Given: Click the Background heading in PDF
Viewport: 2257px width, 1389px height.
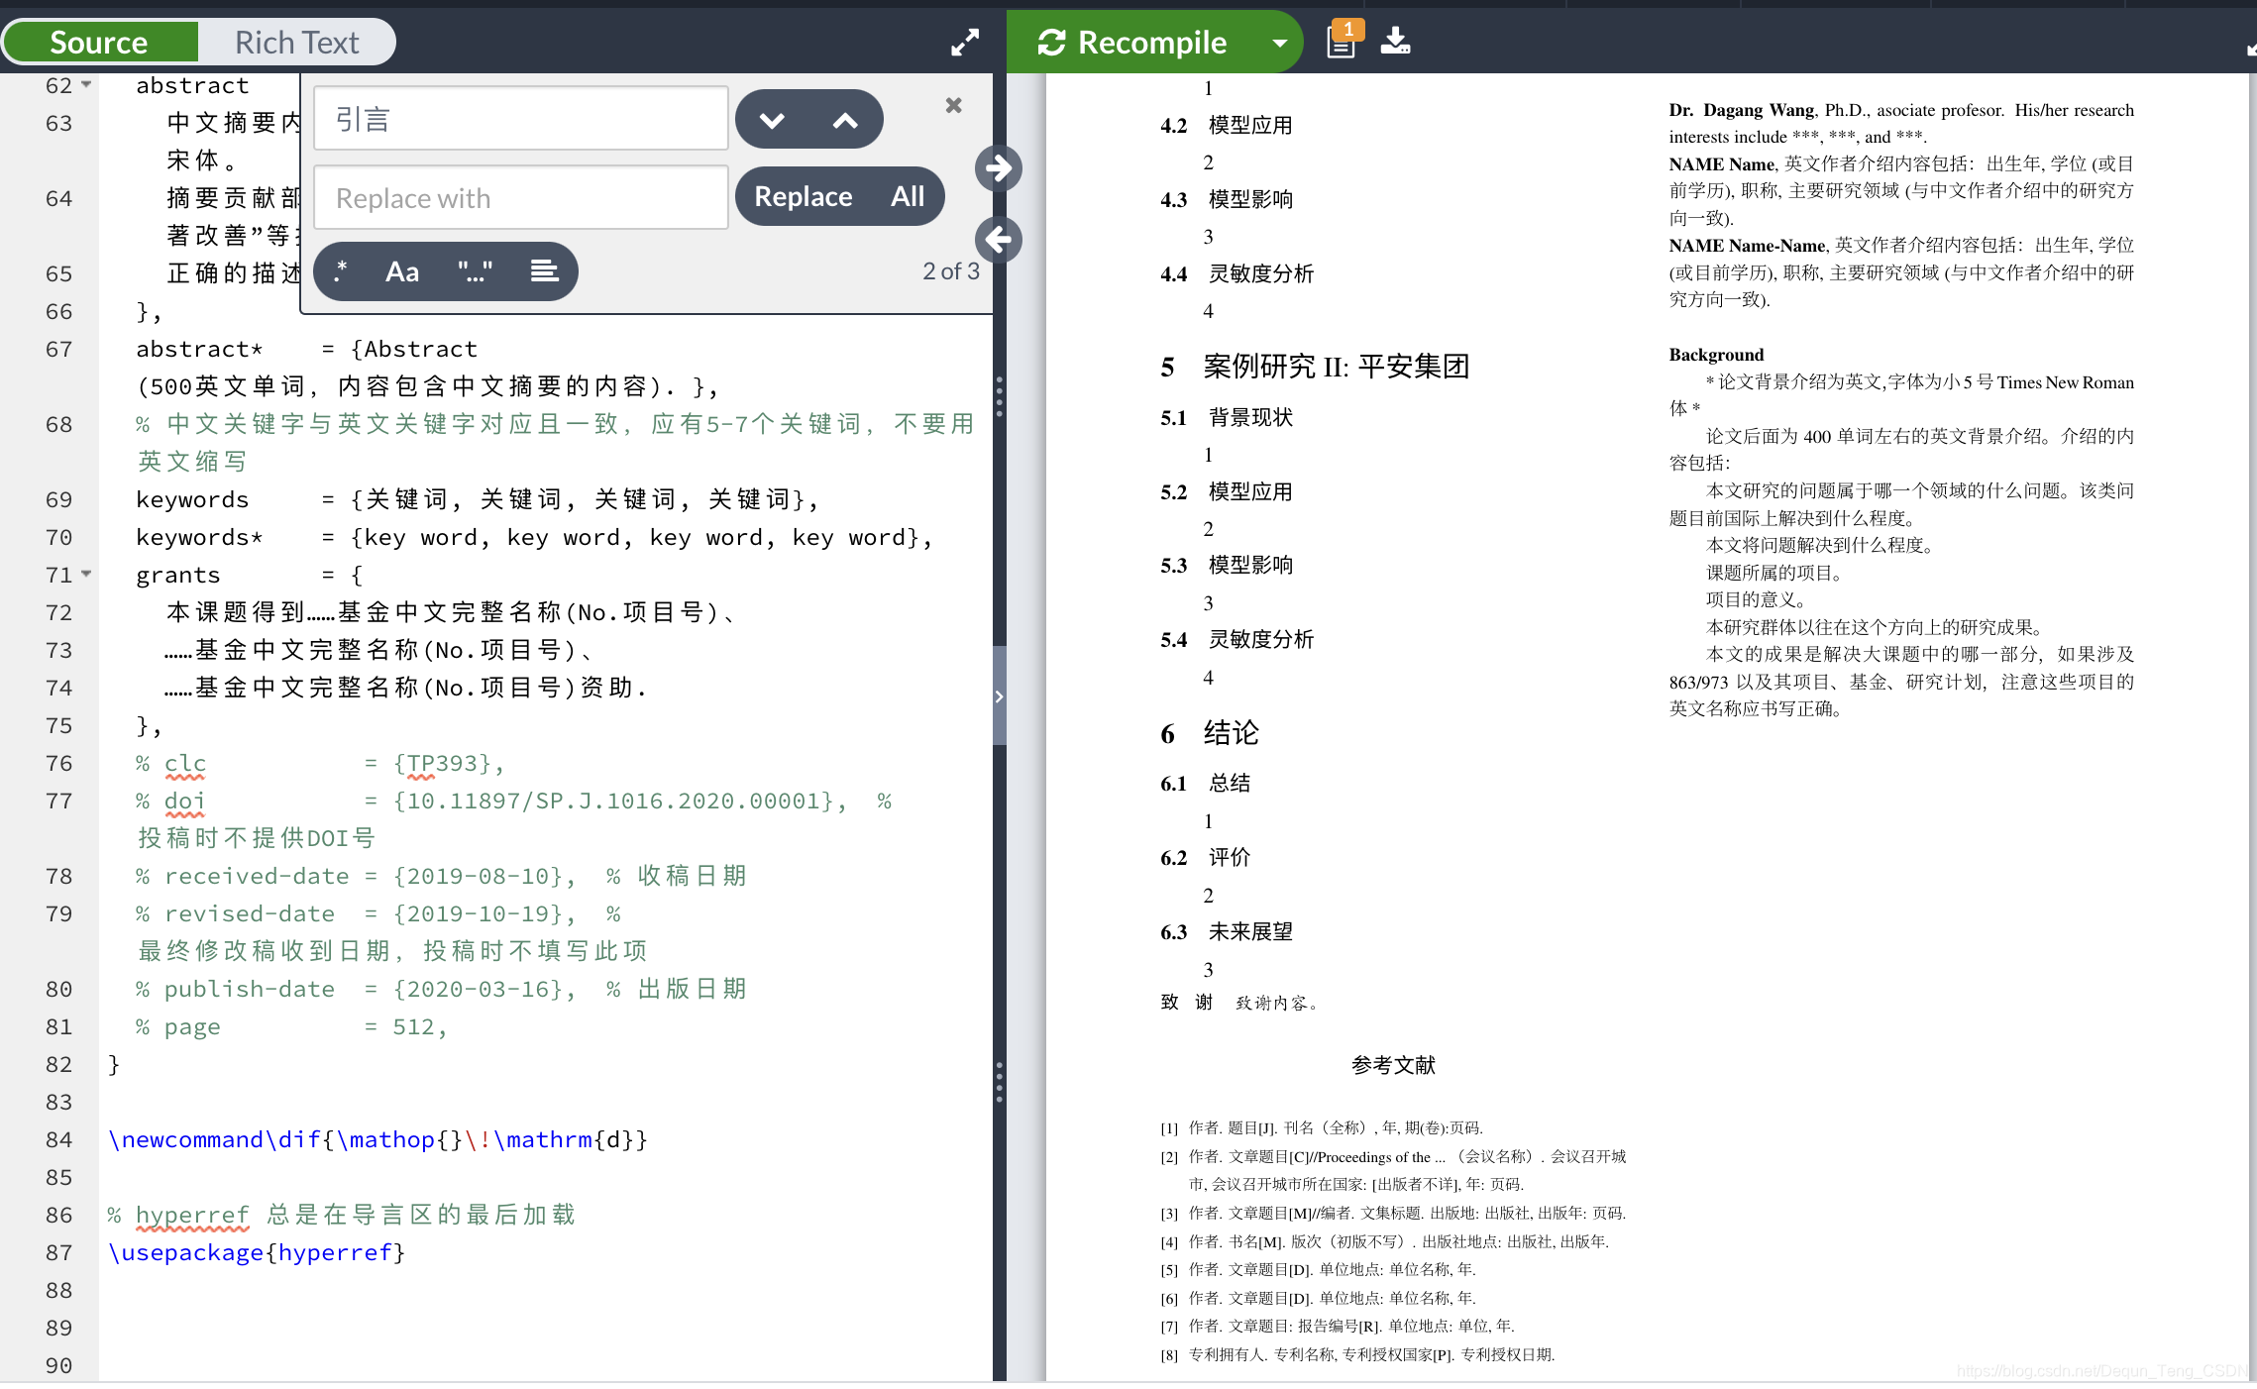Looking at the screenshot, I should coord(1716,355).
